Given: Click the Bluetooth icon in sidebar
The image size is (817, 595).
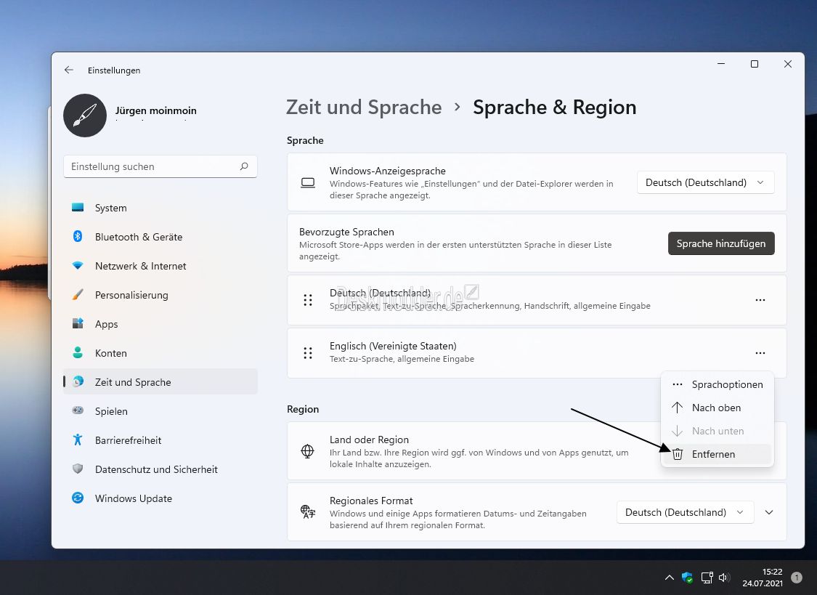Looking at the screenshot, I should 78,237.
